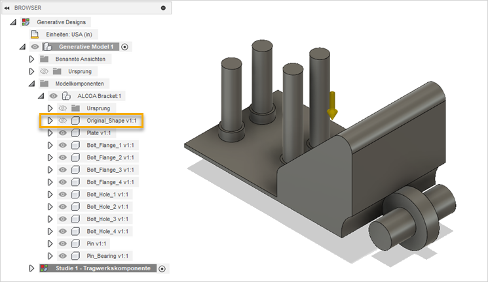The width and height of the screenshot is (488, 282).
Task: Click the yellow downward load arrow in viewport
Action: tap(332, 106)
